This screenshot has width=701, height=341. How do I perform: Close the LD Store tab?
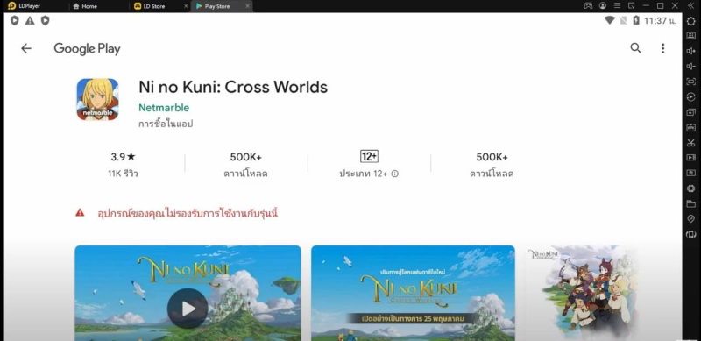[186, 6]
